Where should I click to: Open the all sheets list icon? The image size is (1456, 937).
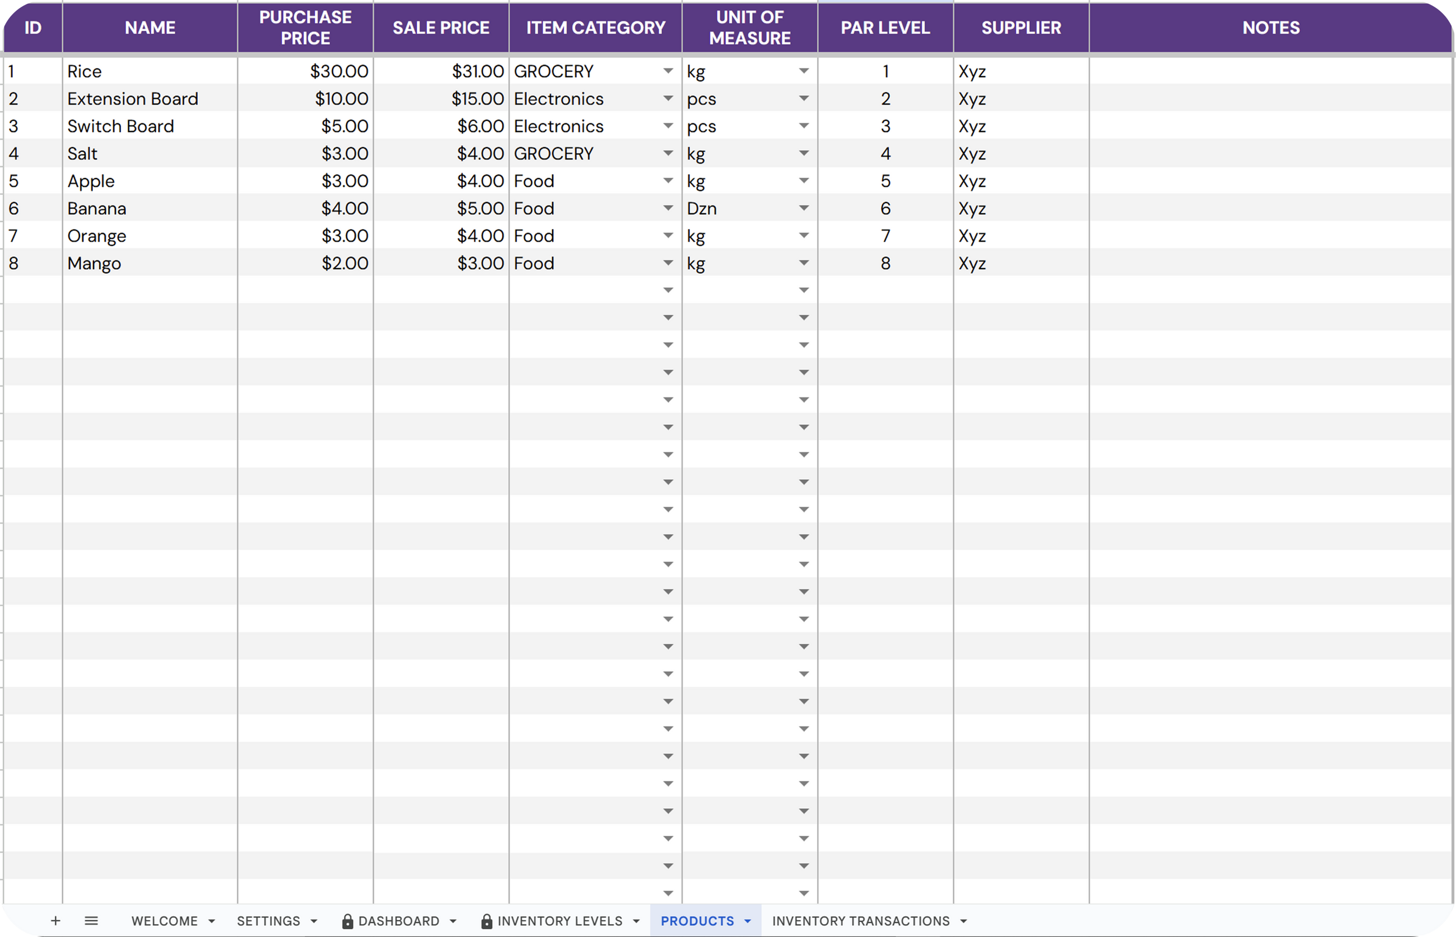coord(91,921)
